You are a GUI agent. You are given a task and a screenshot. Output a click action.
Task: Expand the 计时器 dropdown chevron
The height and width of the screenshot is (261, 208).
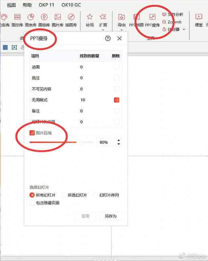[x=184, y=29]
